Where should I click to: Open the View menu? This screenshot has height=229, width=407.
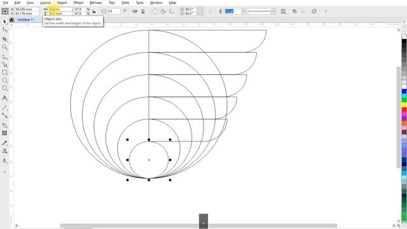pos(30,3)
